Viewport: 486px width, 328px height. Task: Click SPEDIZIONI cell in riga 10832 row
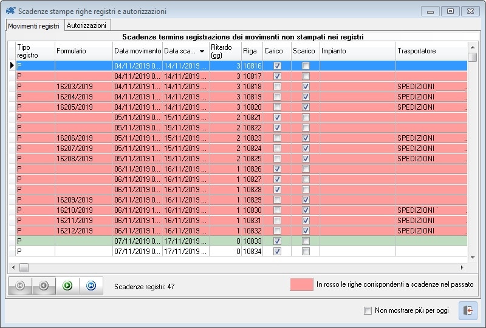pyautogui.click(x=431, y=231)
